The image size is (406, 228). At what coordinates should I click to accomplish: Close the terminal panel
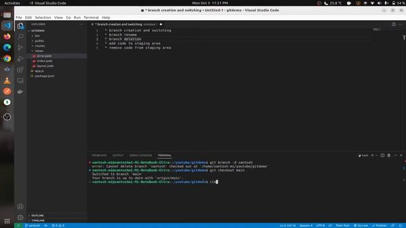click(402, 155)
